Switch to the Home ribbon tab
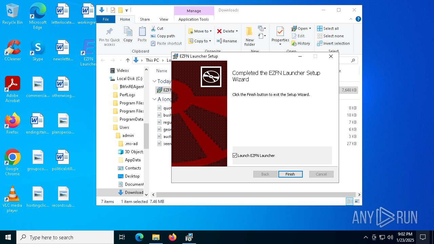This screenshot has height=244, width=434. (125, 19)
